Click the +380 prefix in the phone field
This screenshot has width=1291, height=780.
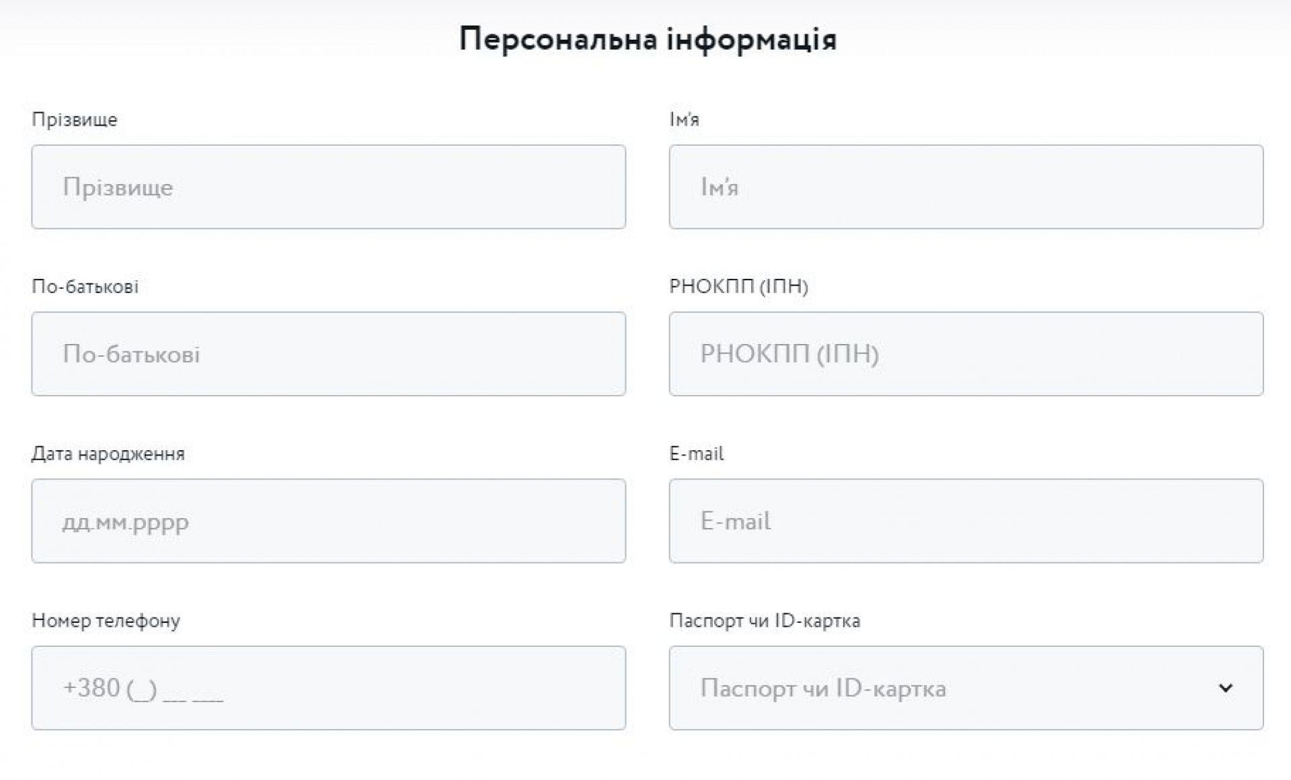pyautogui.click(x=91, y=688)
